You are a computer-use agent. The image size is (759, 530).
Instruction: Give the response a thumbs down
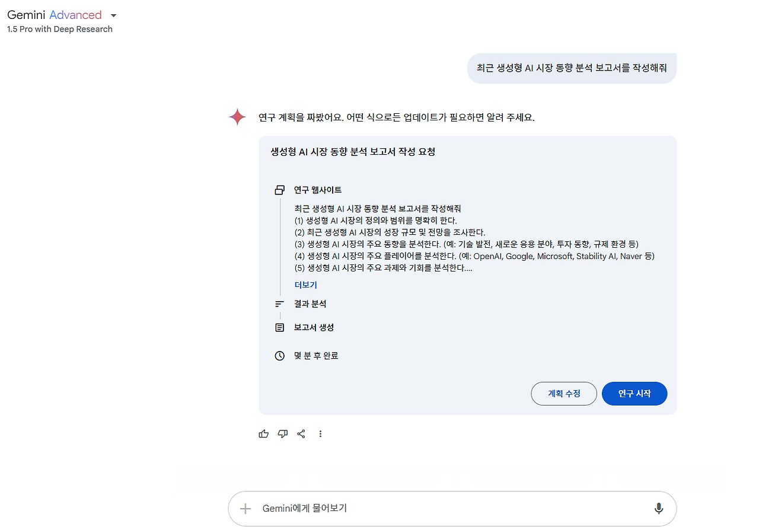(283, 434)
